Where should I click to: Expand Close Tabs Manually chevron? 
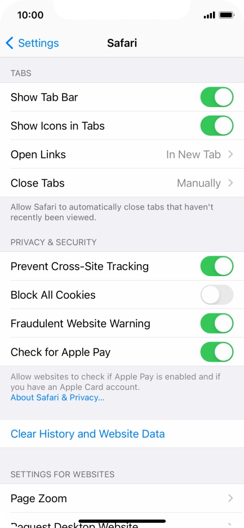pyautogui.click(x=230, y=183)
